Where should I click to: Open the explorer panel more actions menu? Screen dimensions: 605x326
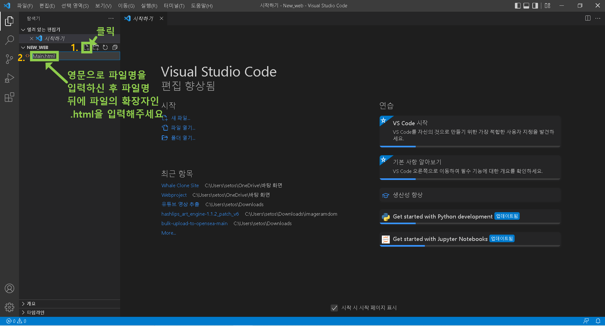[111, 18]
